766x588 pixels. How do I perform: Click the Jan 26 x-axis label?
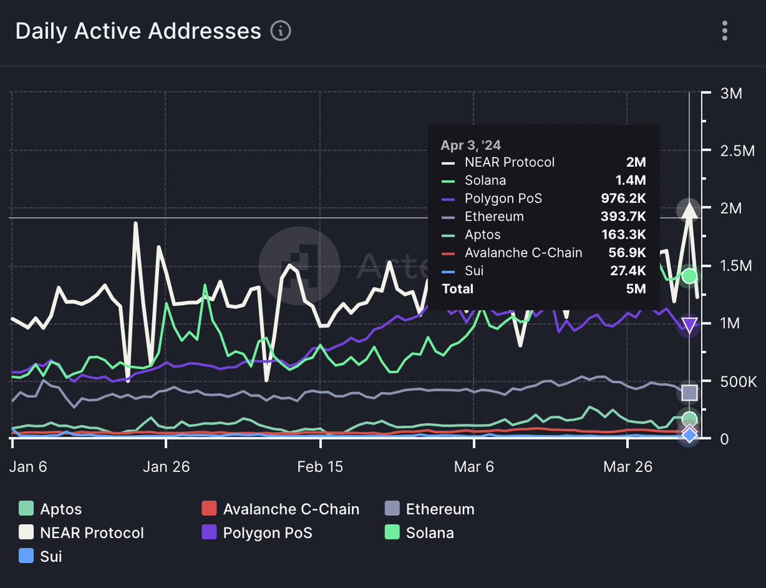click(167, 467)
